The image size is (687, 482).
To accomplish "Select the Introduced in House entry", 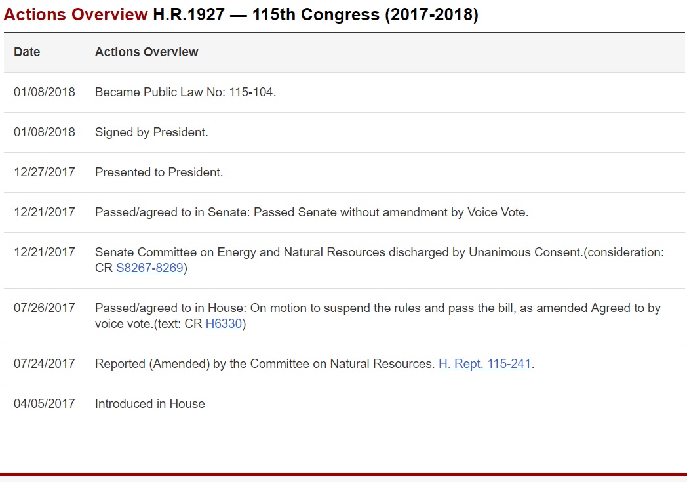I will click(x=149, y=404).
